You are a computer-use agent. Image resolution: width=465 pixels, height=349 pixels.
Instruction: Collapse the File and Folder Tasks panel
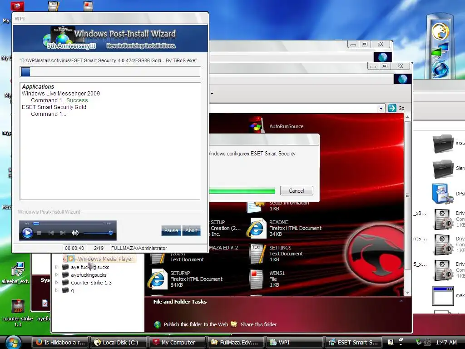point(401,301)
